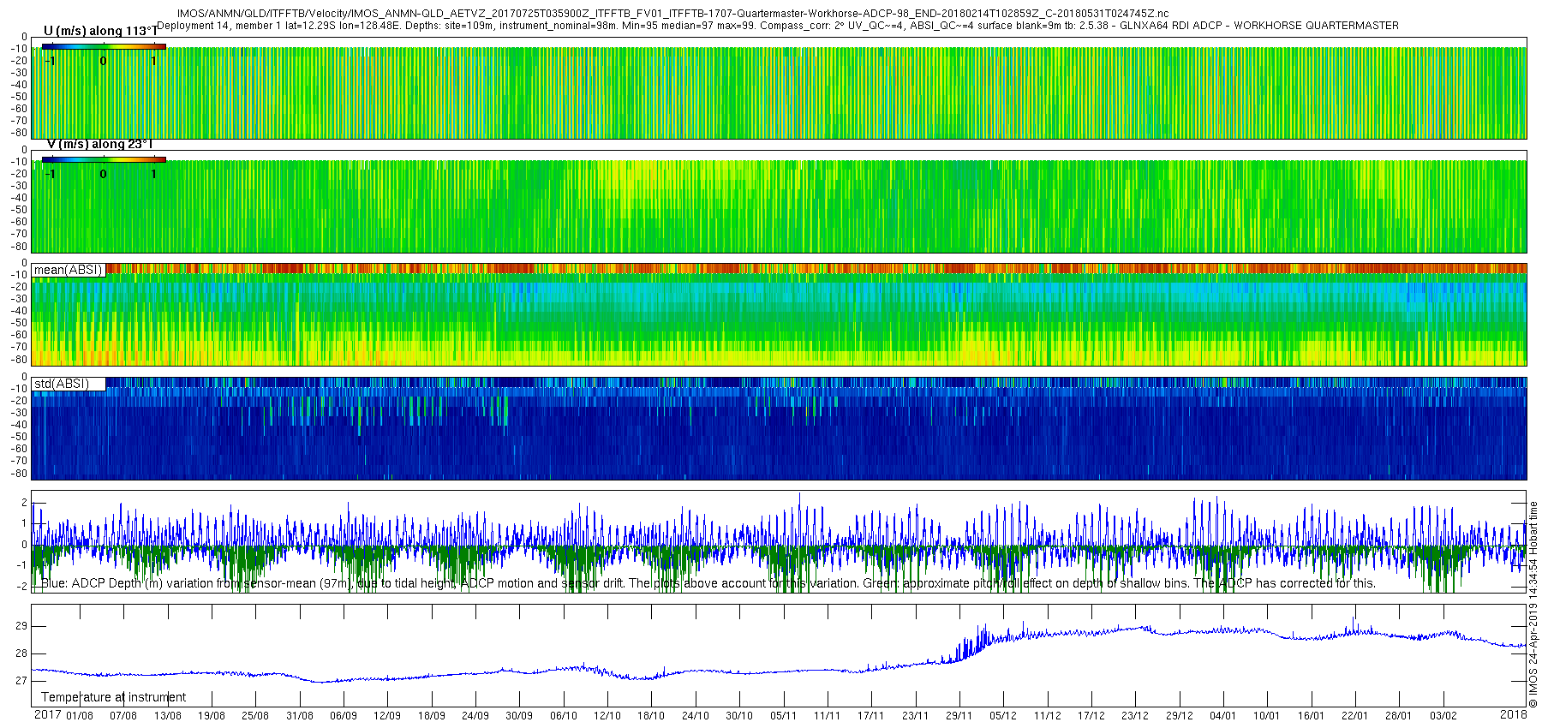Click the temperature rise near 29/11 on curve
1542x728 pixels.
tap(972, 647)
